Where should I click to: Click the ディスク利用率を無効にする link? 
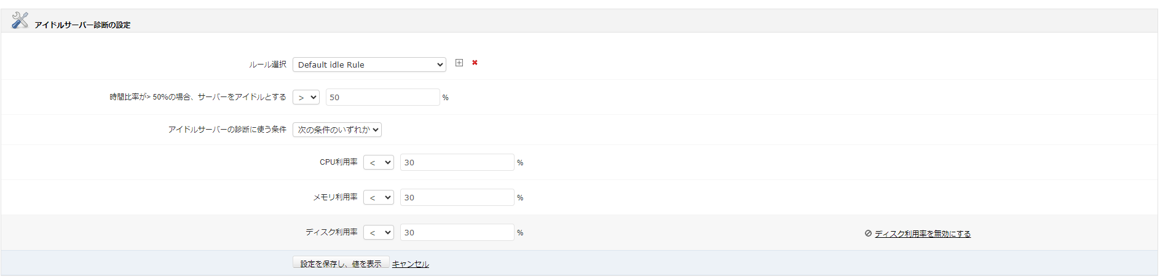point(923,234)
